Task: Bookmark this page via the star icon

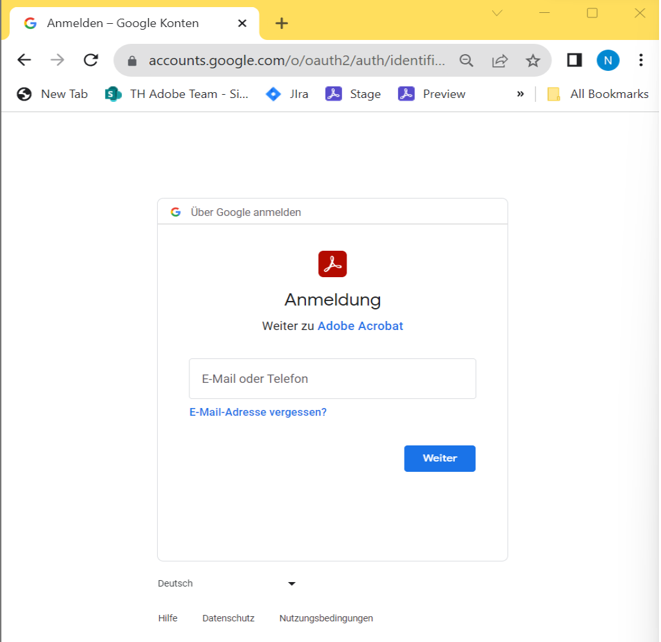Action: [533, 60]
